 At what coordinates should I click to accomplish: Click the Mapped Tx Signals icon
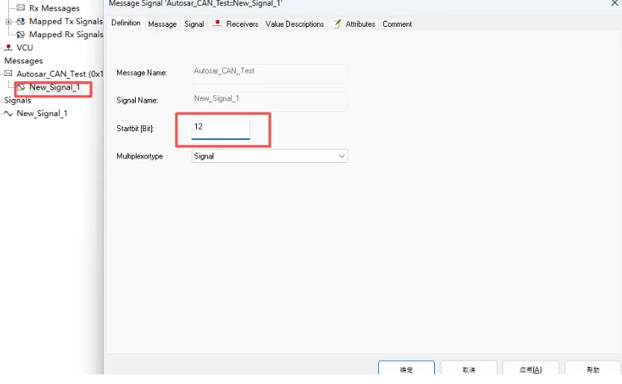(21, 22)
